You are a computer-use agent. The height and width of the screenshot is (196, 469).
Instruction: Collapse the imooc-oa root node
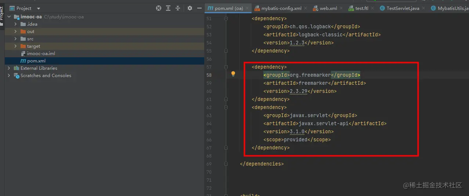[9, 17]
